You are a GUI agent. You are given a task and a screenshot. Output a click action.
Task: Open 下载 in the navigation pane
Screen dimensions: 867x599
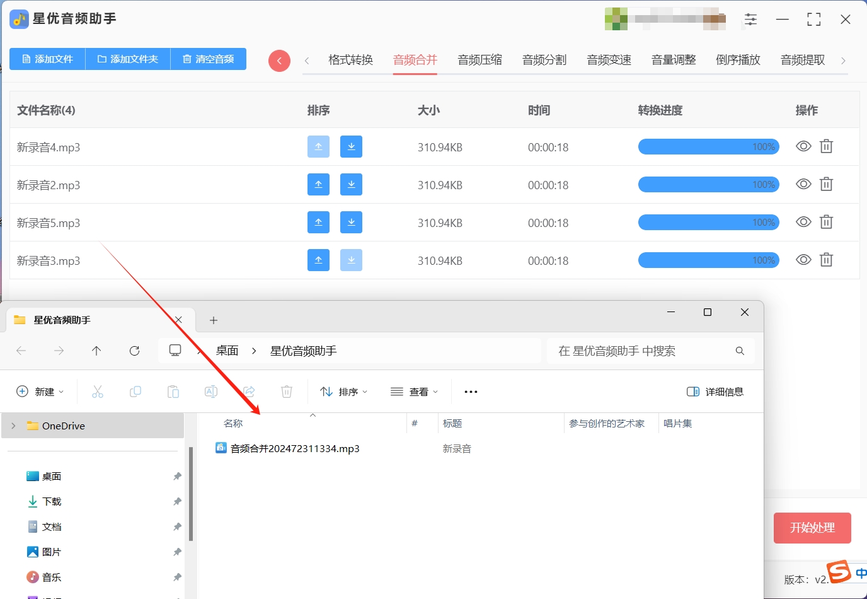point(52,501)
